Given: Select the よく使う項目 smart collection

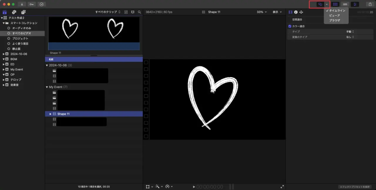Looking at the screenshot, I should point(20,44).
